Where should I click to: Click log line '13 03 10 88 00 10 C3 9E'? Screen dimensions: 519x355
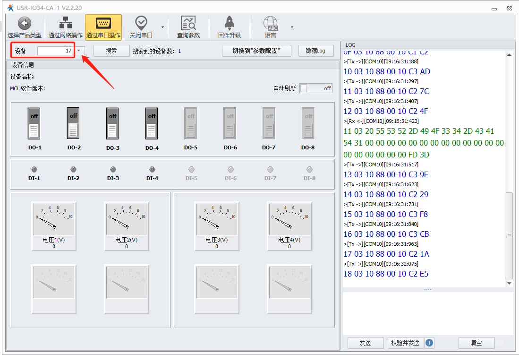pos(386,174)
